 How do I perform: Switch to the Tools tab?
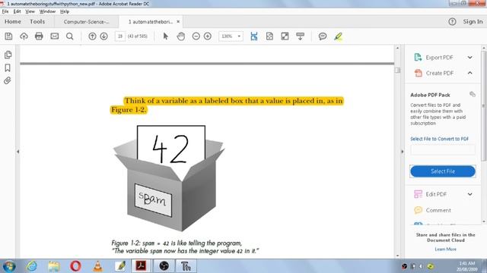click(37, 22)
